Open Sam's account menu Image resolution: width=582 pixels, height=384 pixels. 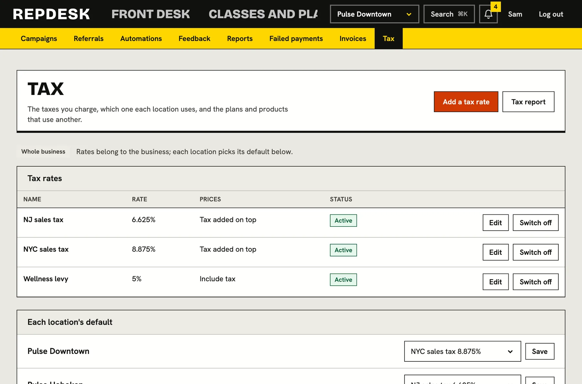click(x=515, y=14)
